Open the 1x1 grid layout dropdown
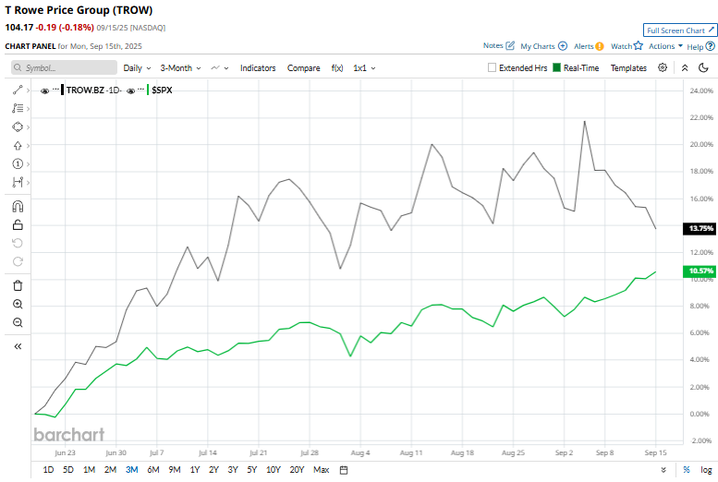Screen dimensions: 718x482 pyautogui.click(x=364, y=67)
